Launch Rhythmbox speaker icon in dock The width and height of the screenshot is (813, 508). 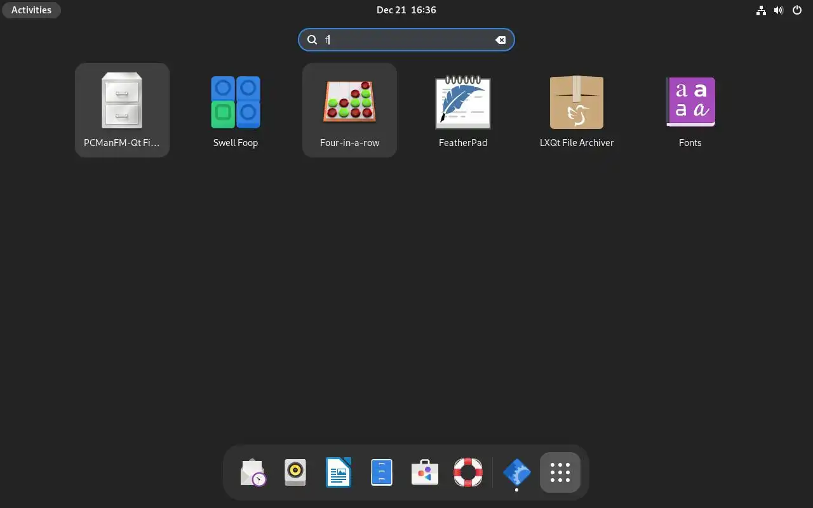point(295,472)
